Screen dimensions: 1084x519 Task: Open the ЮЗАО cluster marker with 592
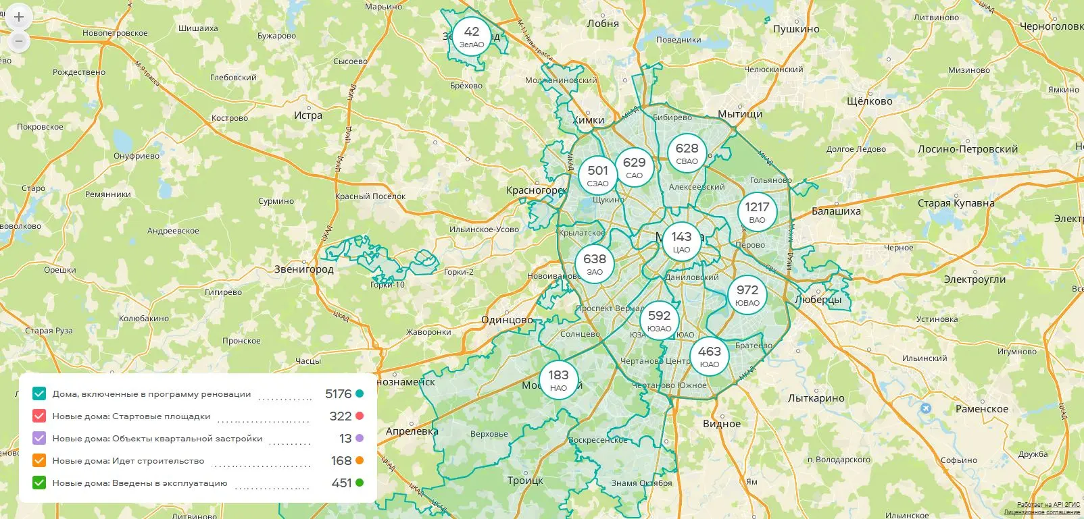(659, 321)
